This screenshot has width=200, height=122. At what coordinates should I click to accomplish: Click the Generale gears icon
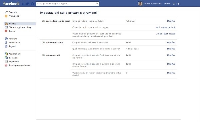(6, 12)
